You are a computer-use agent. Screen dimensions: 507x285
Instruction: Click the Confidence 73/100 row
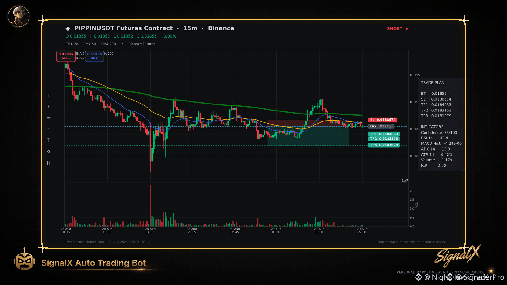439,133
